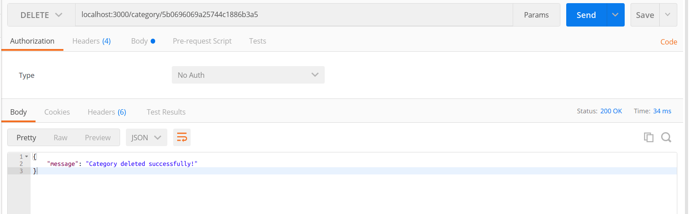The width and height of the screenshot is (689, 214).
Task: Save the request
Action: [x=645, y=15]
